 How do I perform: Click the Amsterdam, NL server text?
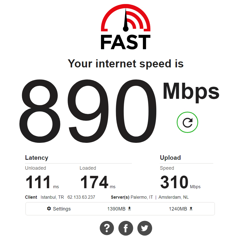coord(173,197)
